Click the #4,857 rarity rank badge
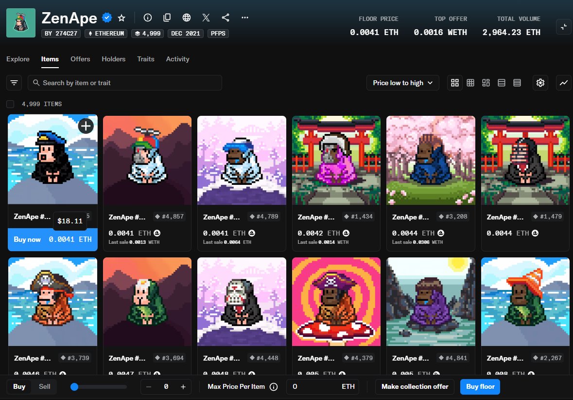573x400 pixels. tap(169, 217)
